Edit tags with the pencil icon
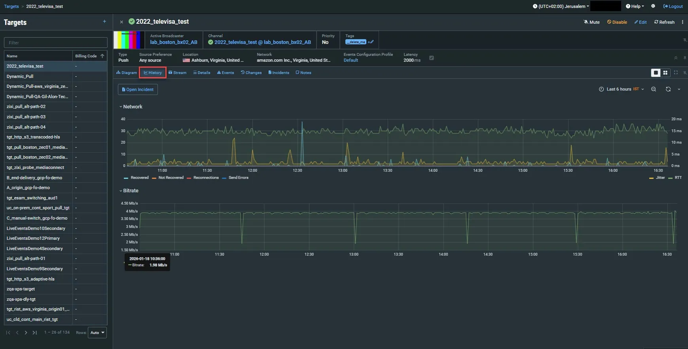This screenshot has height=349, width=688. tap(371, 42)
